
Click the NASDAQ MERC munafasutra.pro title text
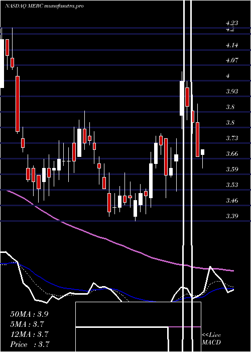(x=44, y=6)
